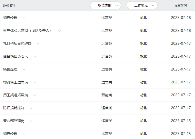Click date 2025-07-17 in 储备销售负责人 row

pyautogui.click(x=181, y=56)
